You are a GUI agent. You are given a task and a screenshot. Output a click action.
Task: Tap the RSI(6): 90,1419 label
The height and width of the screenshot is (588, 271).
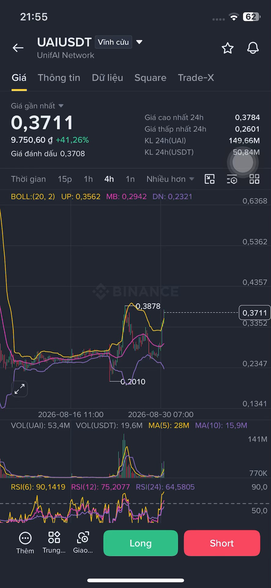[x=38, y=487]
